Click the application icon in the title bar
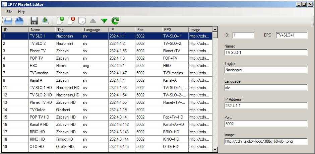Screen dimensions: 315x154 [x=4, y=4]
